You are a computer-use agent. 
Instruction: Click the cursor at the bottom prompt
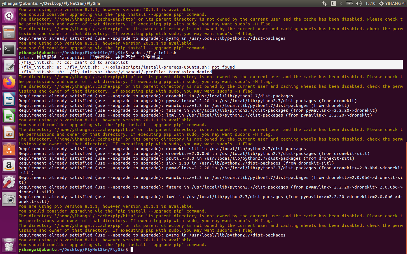[132, 249]
